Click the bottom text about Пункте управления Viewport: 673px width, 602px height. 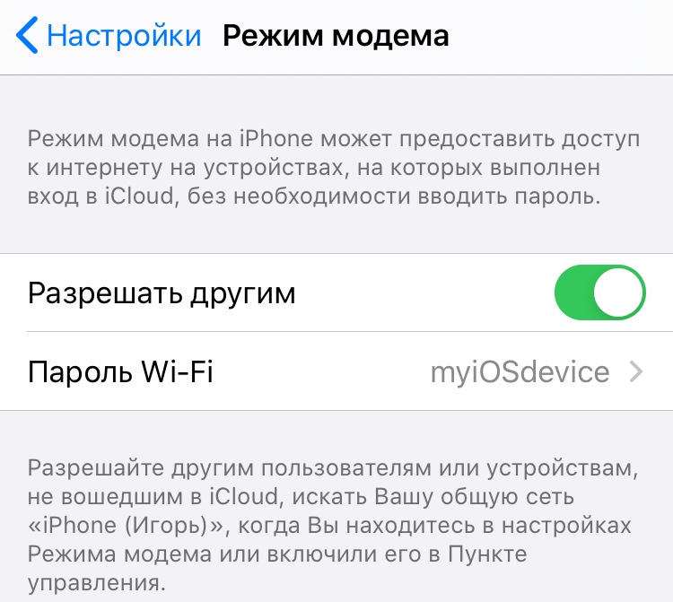[333, 525]
